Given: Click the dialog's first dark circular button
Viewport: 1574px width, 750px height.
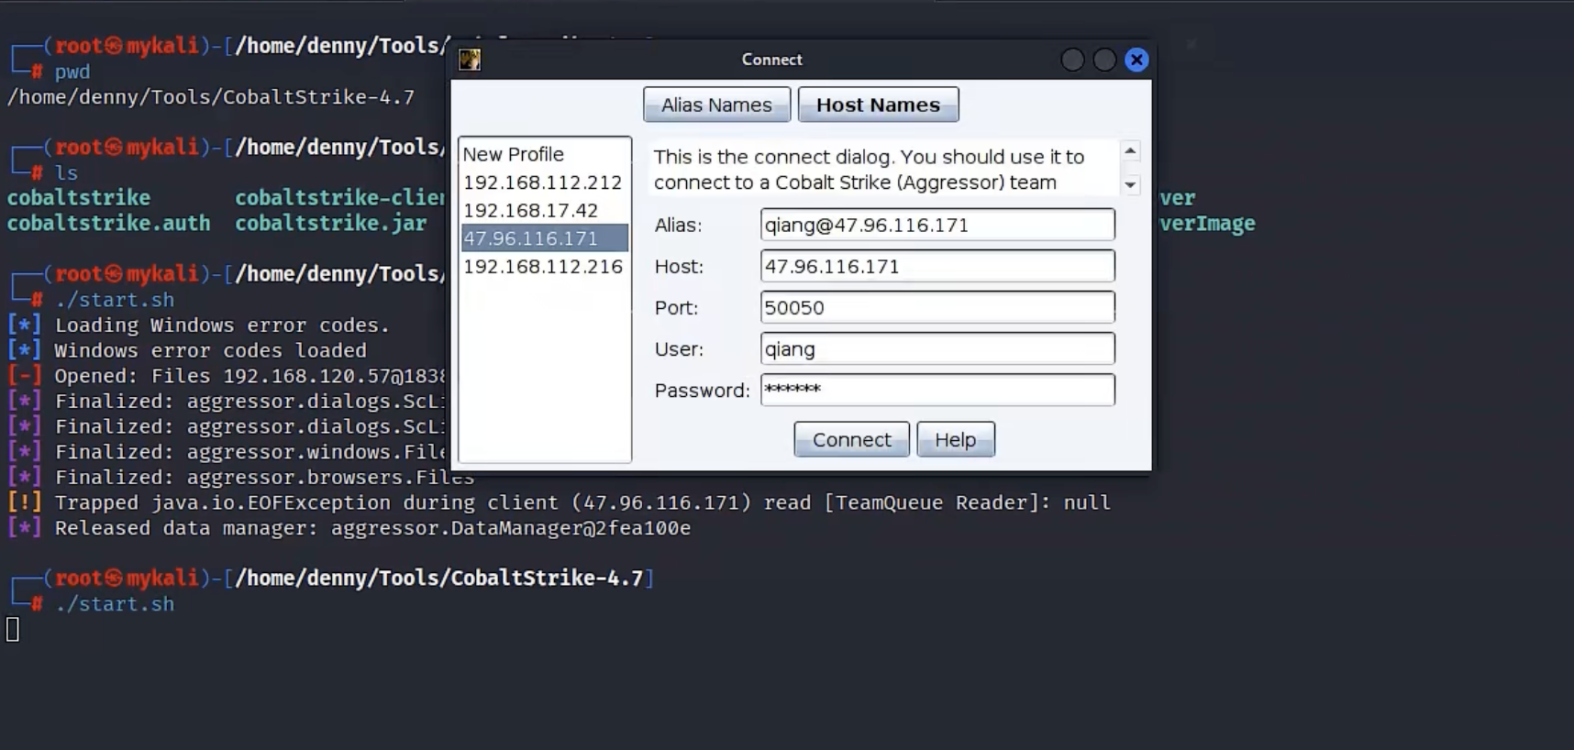Looking at the screenshot, I should coord(1072,60).
